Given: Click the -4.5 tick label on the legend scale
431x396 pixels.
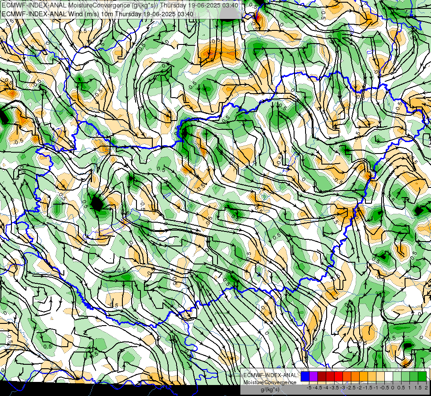Looking at the screenshot, I should 317,388.
